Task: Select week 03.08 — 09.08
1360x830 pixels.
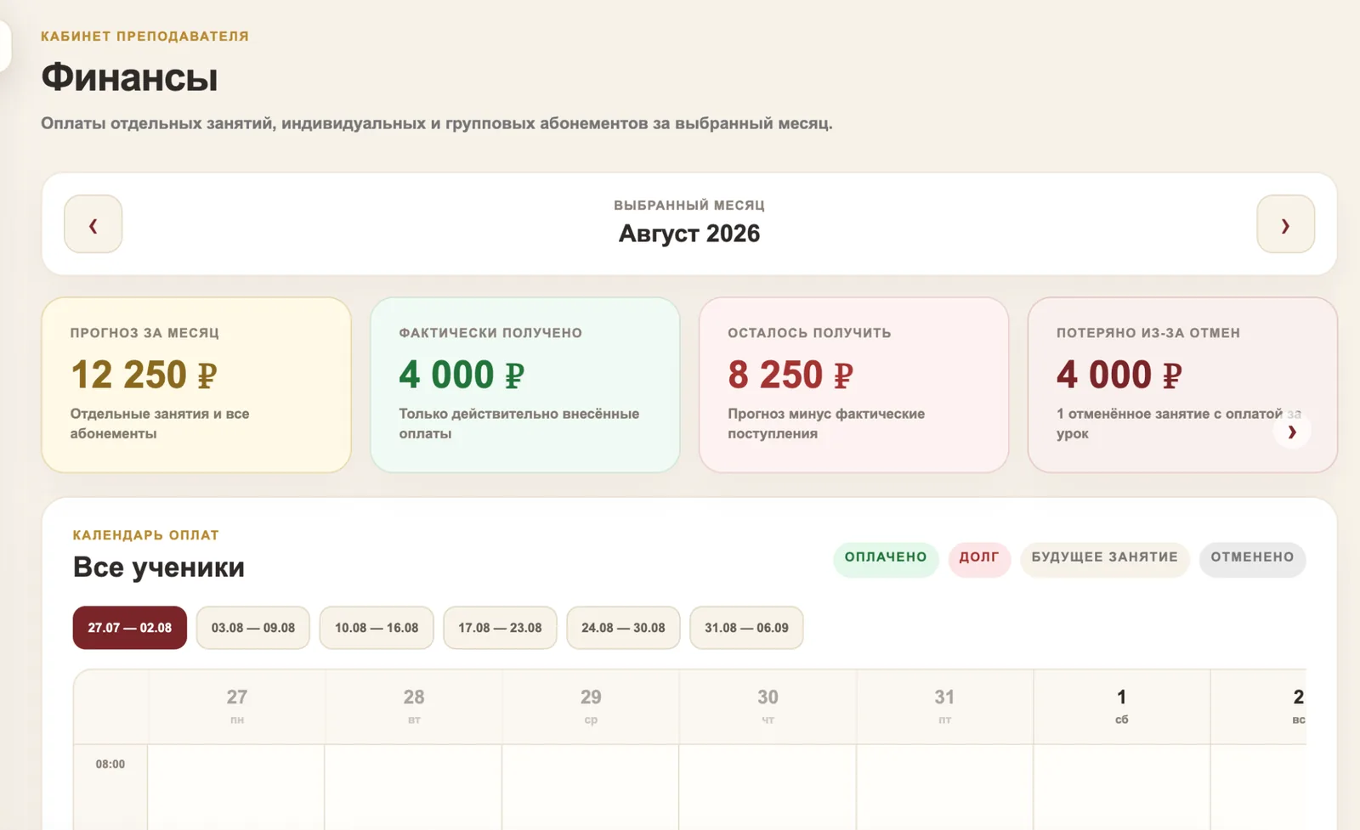Action: click(x=253, y=628)
